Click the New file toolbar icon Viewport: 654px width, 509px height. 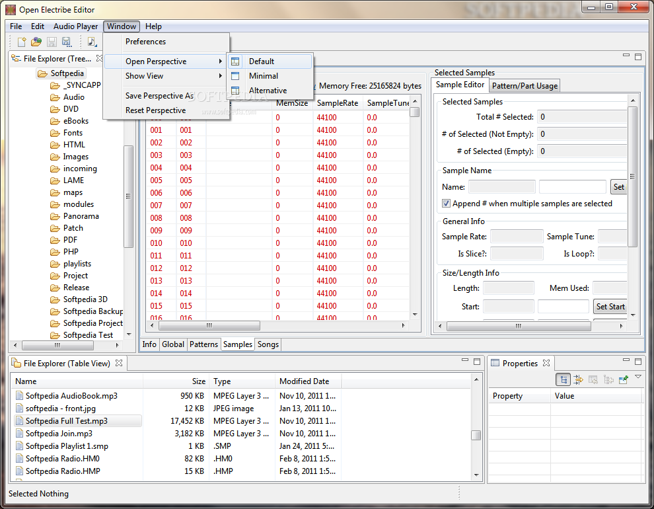point(22,42)
